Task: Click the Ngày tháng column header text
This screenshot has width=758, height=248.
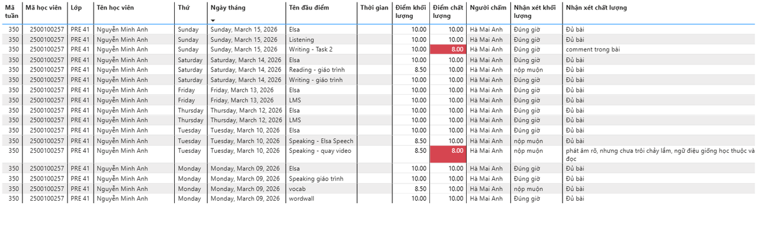Action: coord(228,8)
